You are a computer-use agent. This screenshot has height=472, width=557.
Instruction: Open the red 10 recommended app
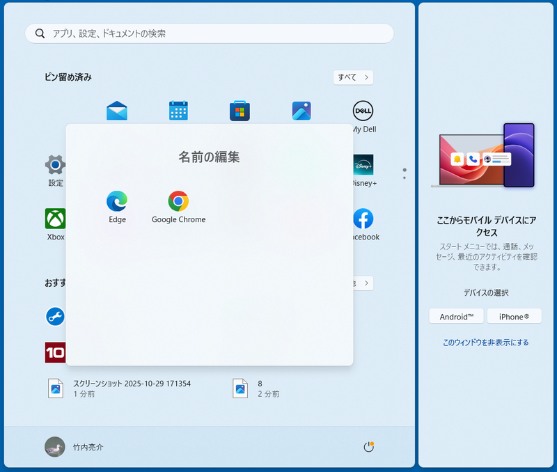pos(56,352)
